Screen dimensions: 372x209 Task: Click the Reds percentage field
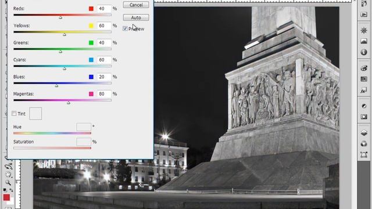click(x=104, y=9)
